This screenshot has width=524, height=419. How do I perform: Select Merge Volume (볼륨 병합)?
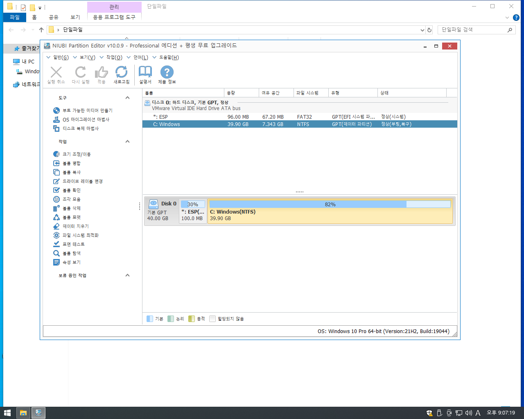[67, 163]
